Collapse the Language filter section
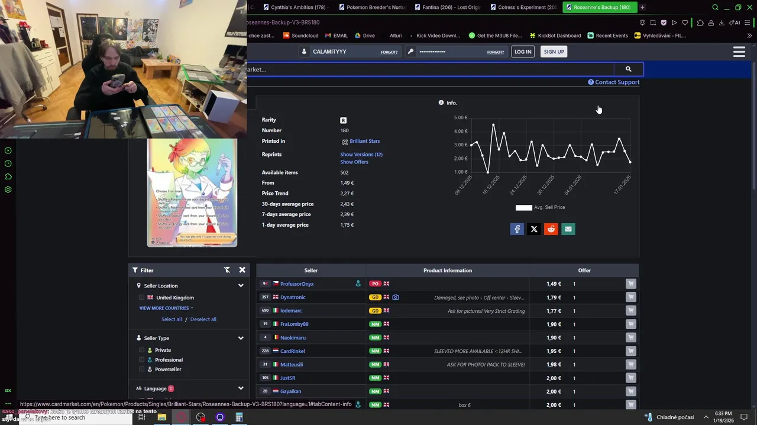This screenshot has width=757, height=425. (x=241, y=388)
